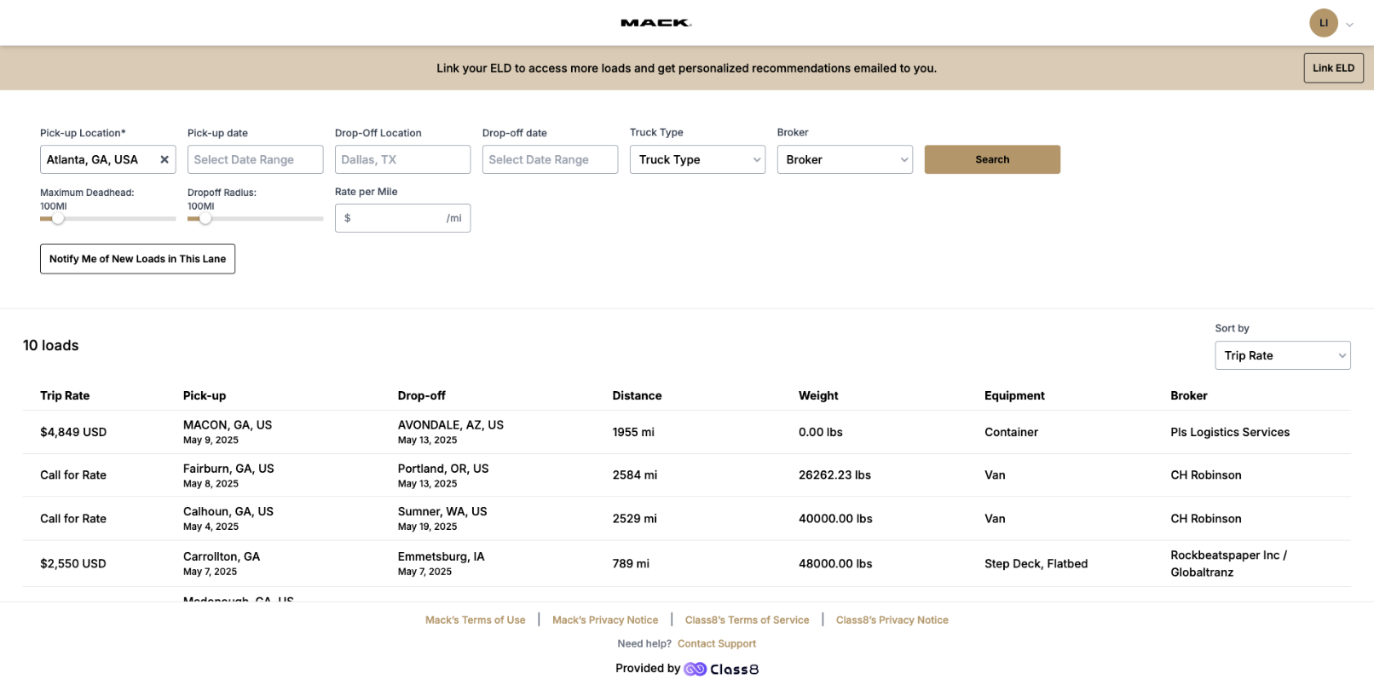This screenshot has height=685, width=1374.
Task: Clear the Atlanta, GA pick-up location
Action: pos(165,159)
